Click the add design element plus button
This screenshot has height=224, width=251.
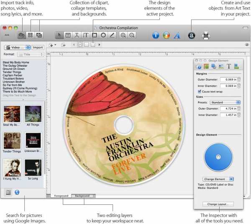[x=52, y=45]
